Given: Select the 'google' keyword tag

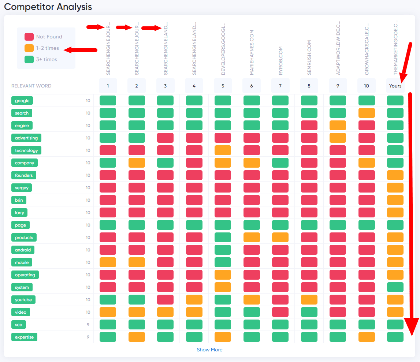Looking at the screenshot, I should point(22,100).
